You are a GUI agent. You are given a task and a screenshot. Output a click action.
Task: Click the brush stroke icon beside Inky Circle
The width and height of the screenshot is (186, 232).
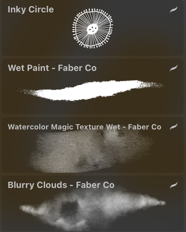(173, 10)
